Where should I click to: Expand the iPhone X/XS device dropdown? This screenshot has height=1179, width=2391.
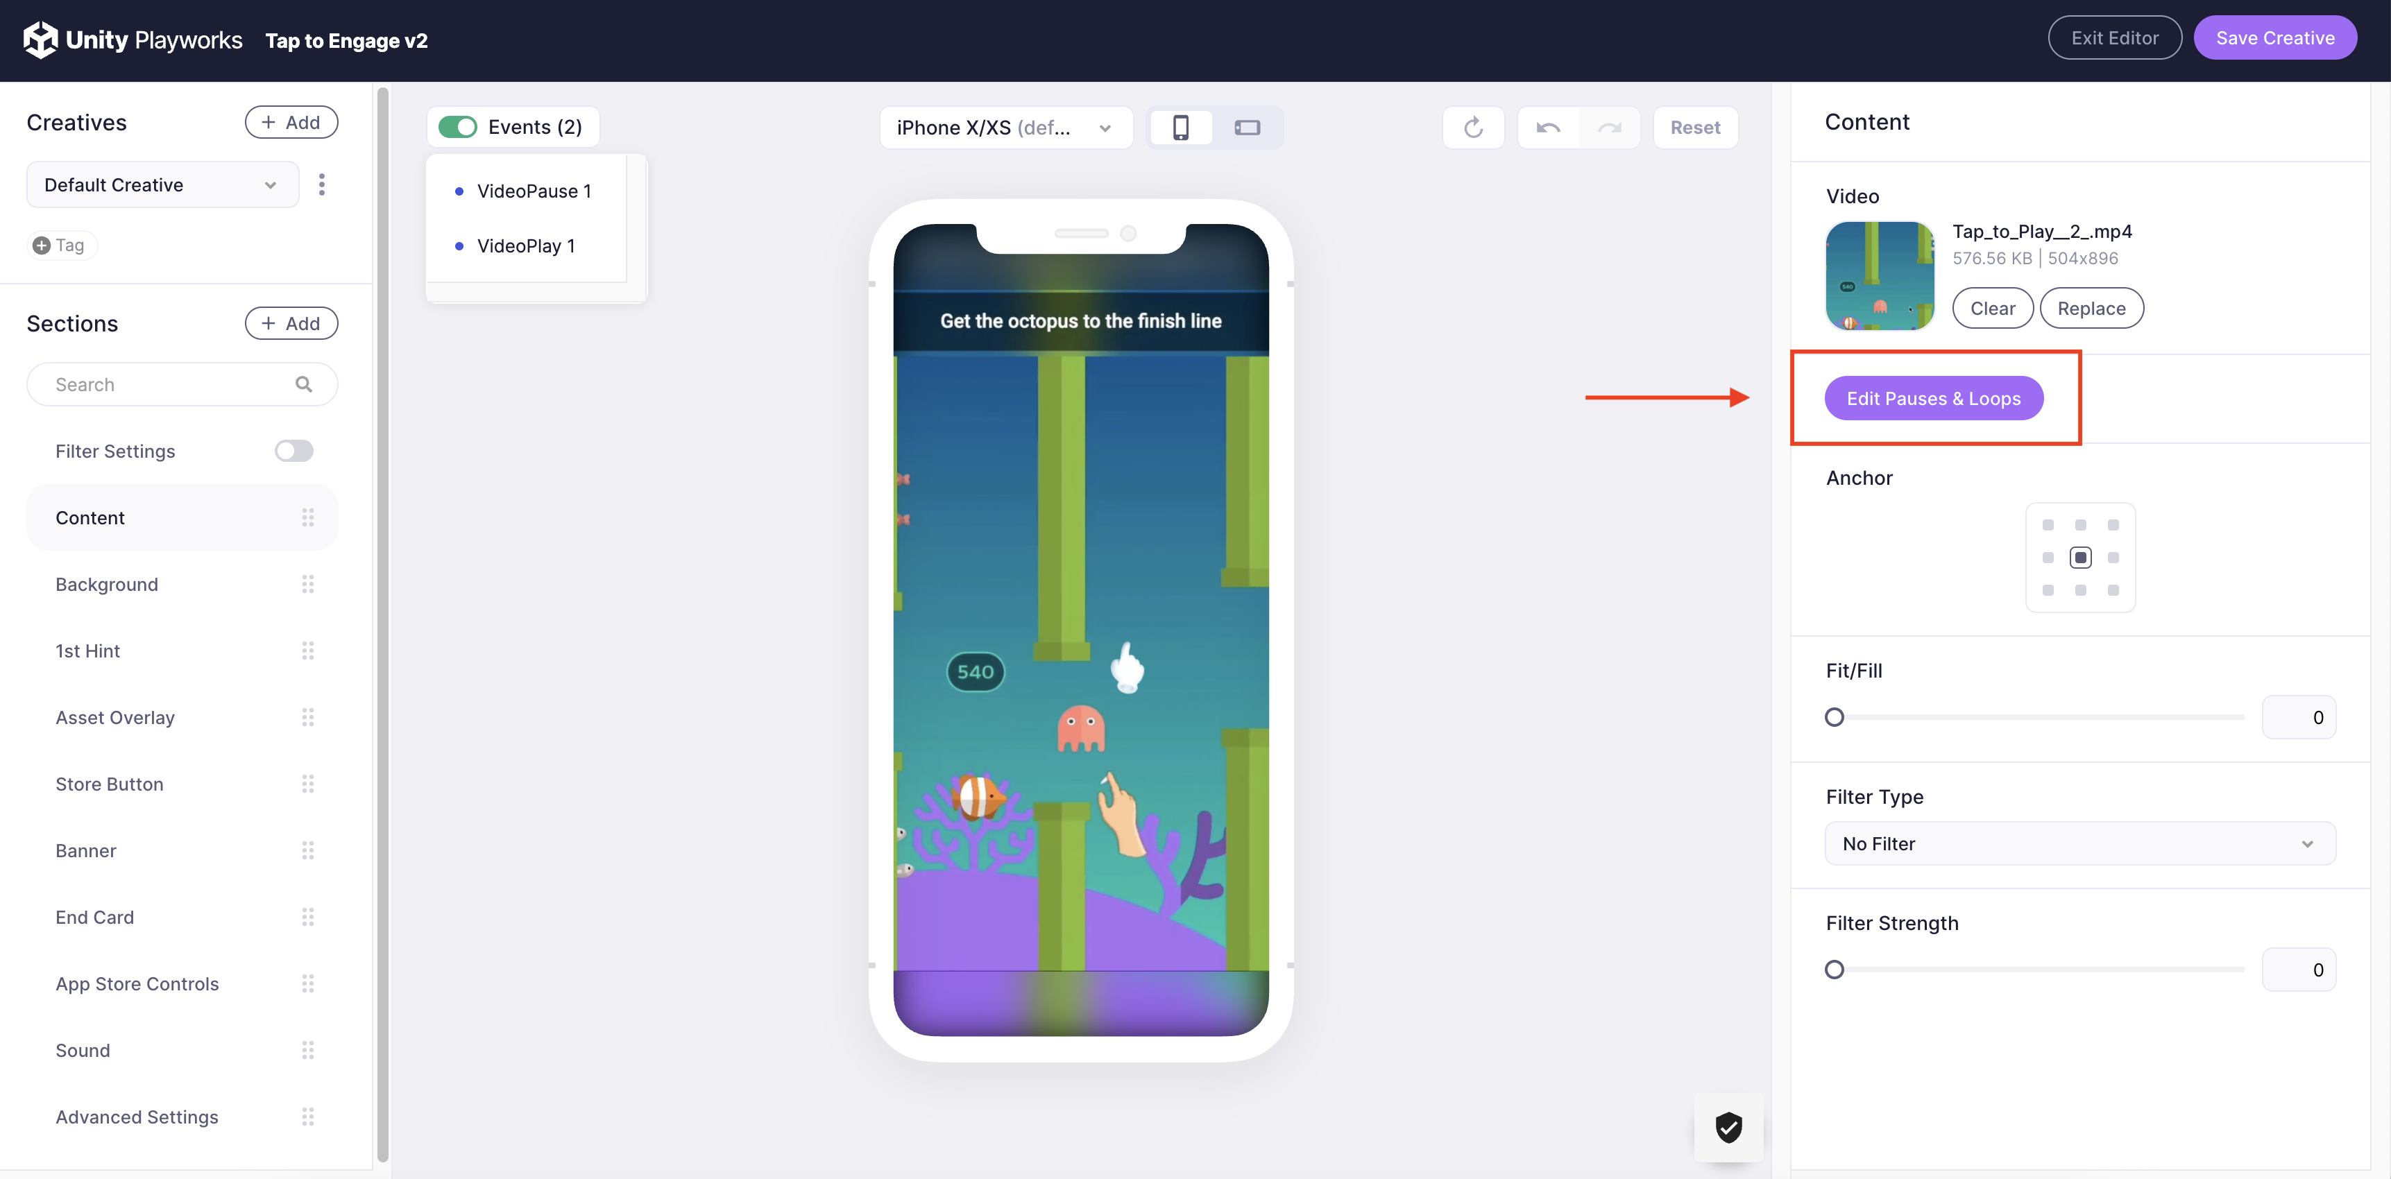tap(1005, 127)
